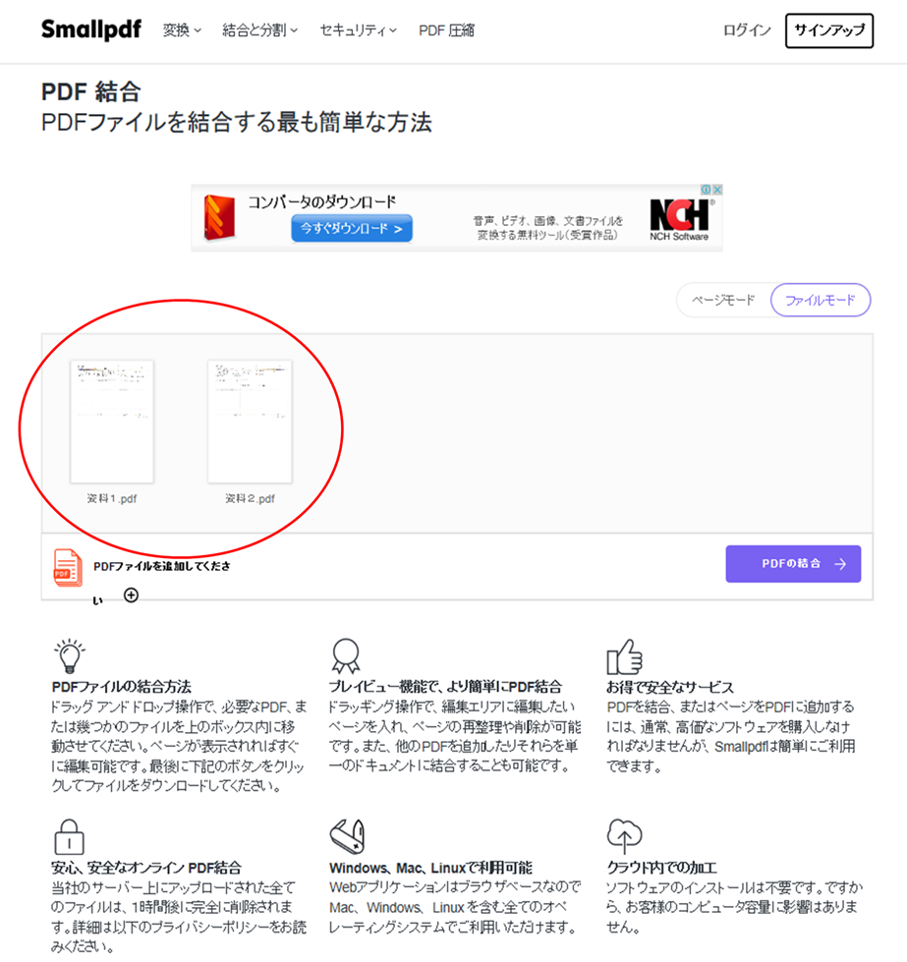Select ファイルモード toggle
This screenshot has width=907, height=962.
(820, 300)
